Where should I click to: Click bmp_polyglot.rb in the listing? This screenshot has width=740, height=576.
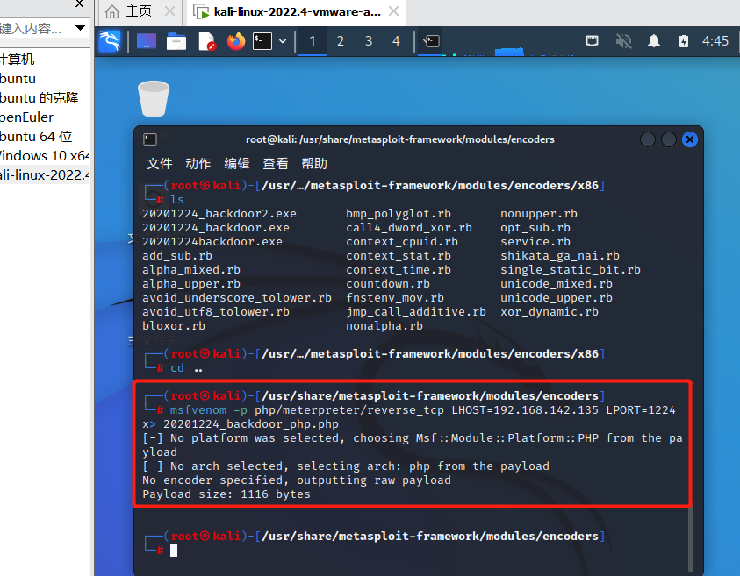pyautogui.click(x=399, y=214)
